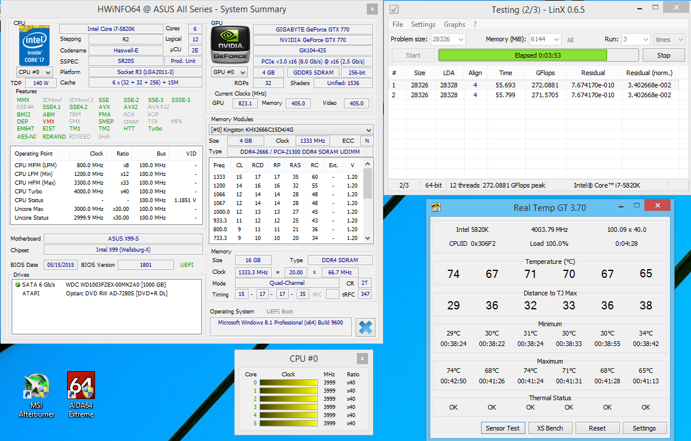The height and width of the screenshot is (441, 691).
Task: Click the Intel X99 (Wellsburg-X) chipset field
Action: (124, 249)
